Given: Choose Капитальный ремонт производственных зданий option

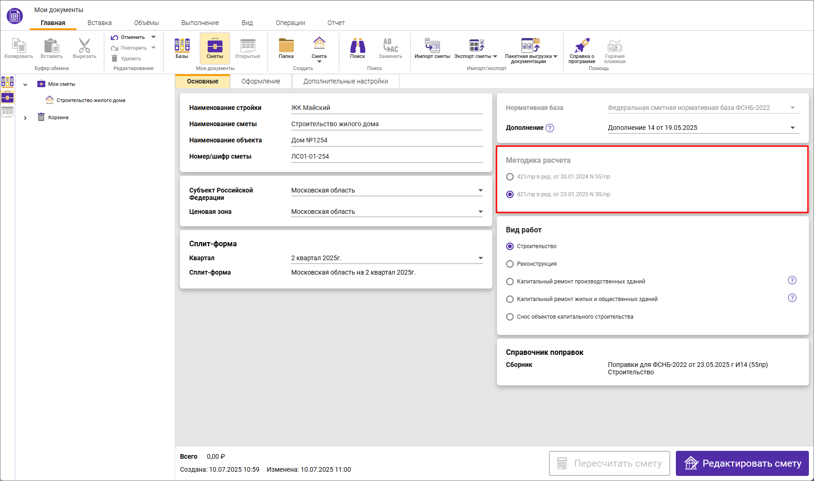Looking at the screenshot, I should pyautogui.click(x=510, y=282).
